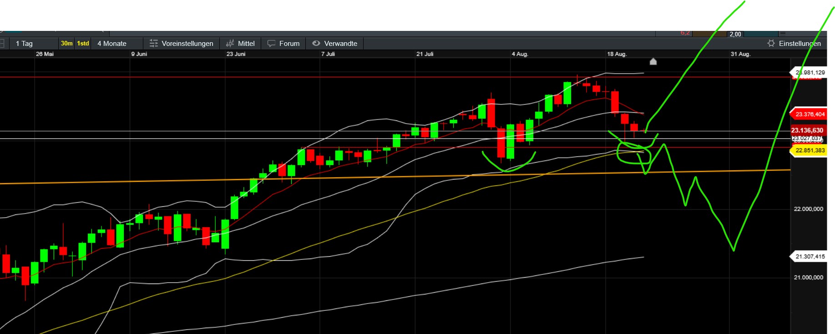Image resolution: width=835 pixels, height=334 pixels.
Task: Click the 23 Juni date label
Action: coord(236,54)
